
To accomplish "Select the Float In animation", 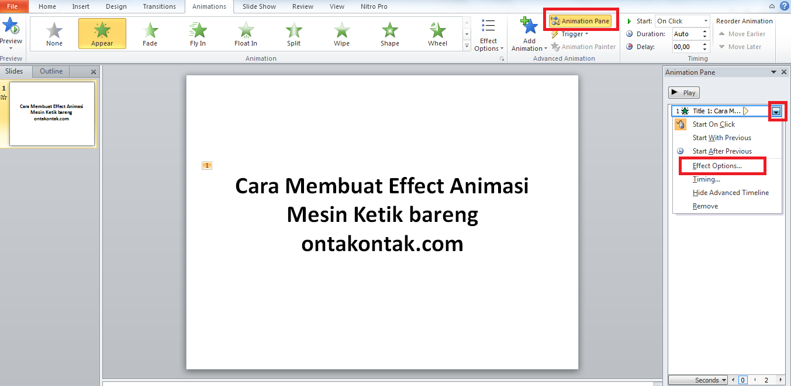I will [x=246, y=34].
